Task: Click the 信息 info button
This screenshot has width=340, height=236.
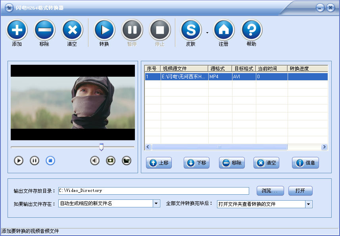Action: [305, 163]
